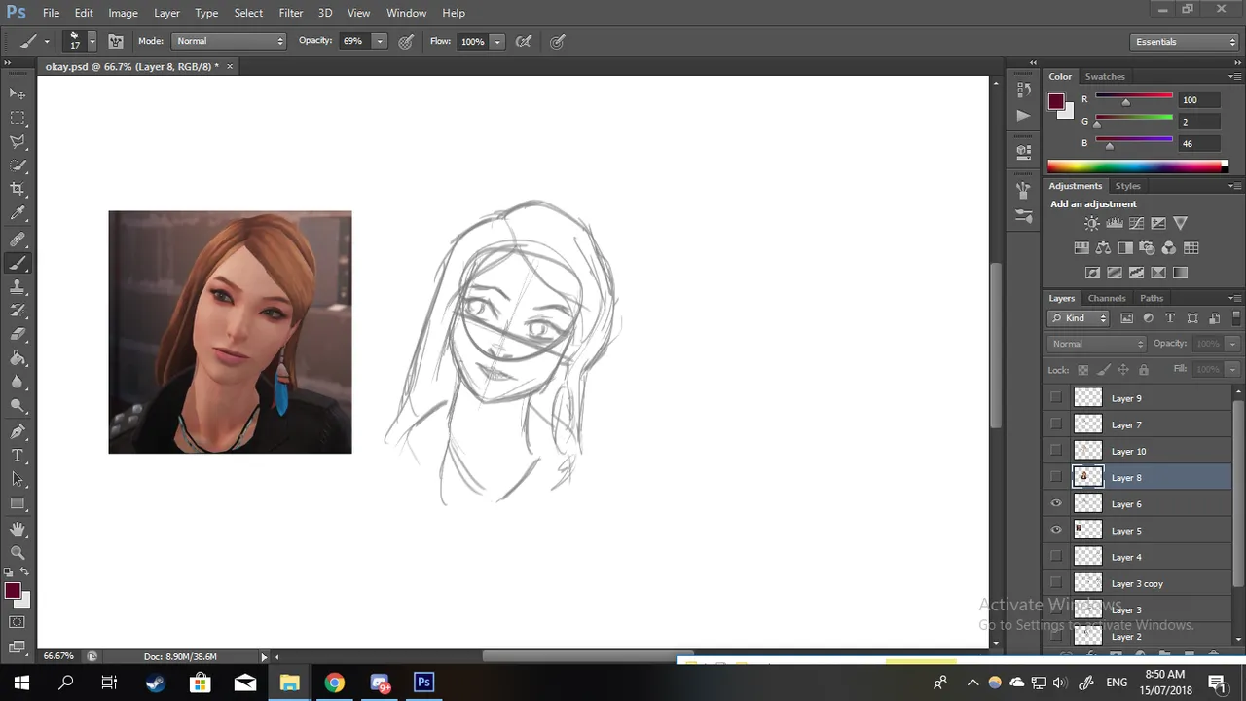Open the Image menu

(123, 13)
